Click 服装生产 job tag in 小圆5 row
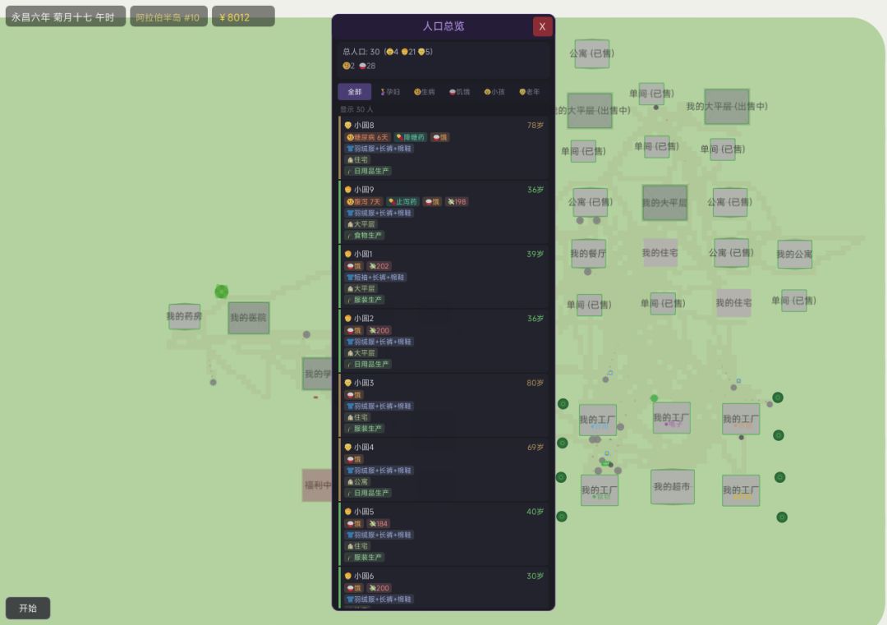Screen dimensions: 887x625 (x=365, y=557)
